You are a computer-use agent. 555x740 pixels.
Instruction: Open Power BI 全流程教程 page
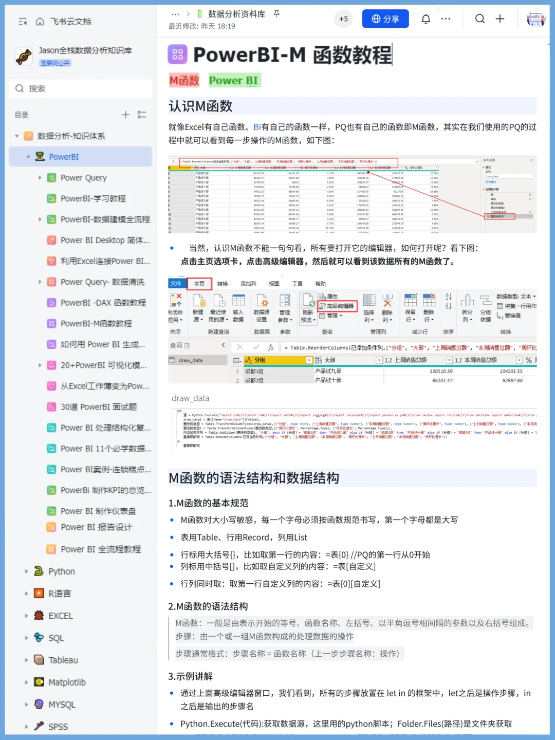point(101,549)
